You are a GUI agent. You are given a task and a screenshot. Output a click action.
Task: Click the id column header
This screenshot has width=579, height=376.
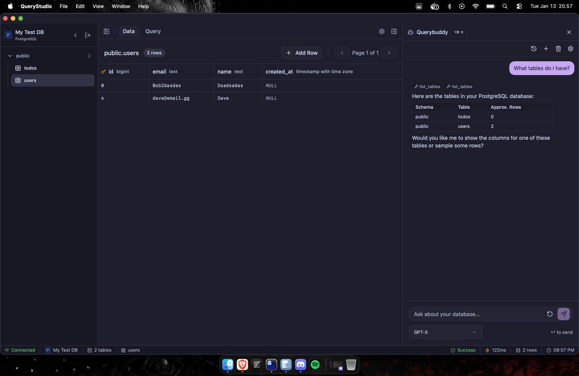tap(124, 71)
